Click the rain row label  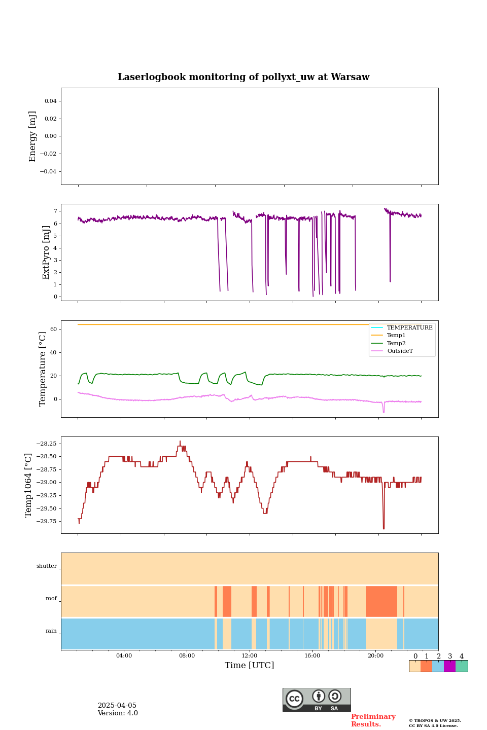pyautogui.click(x=51, y=631)
